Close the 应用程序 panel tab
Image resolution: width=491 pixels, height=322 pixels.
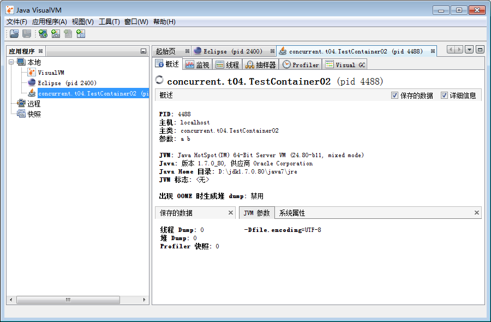pyautogui.click(x=40, y=51)
